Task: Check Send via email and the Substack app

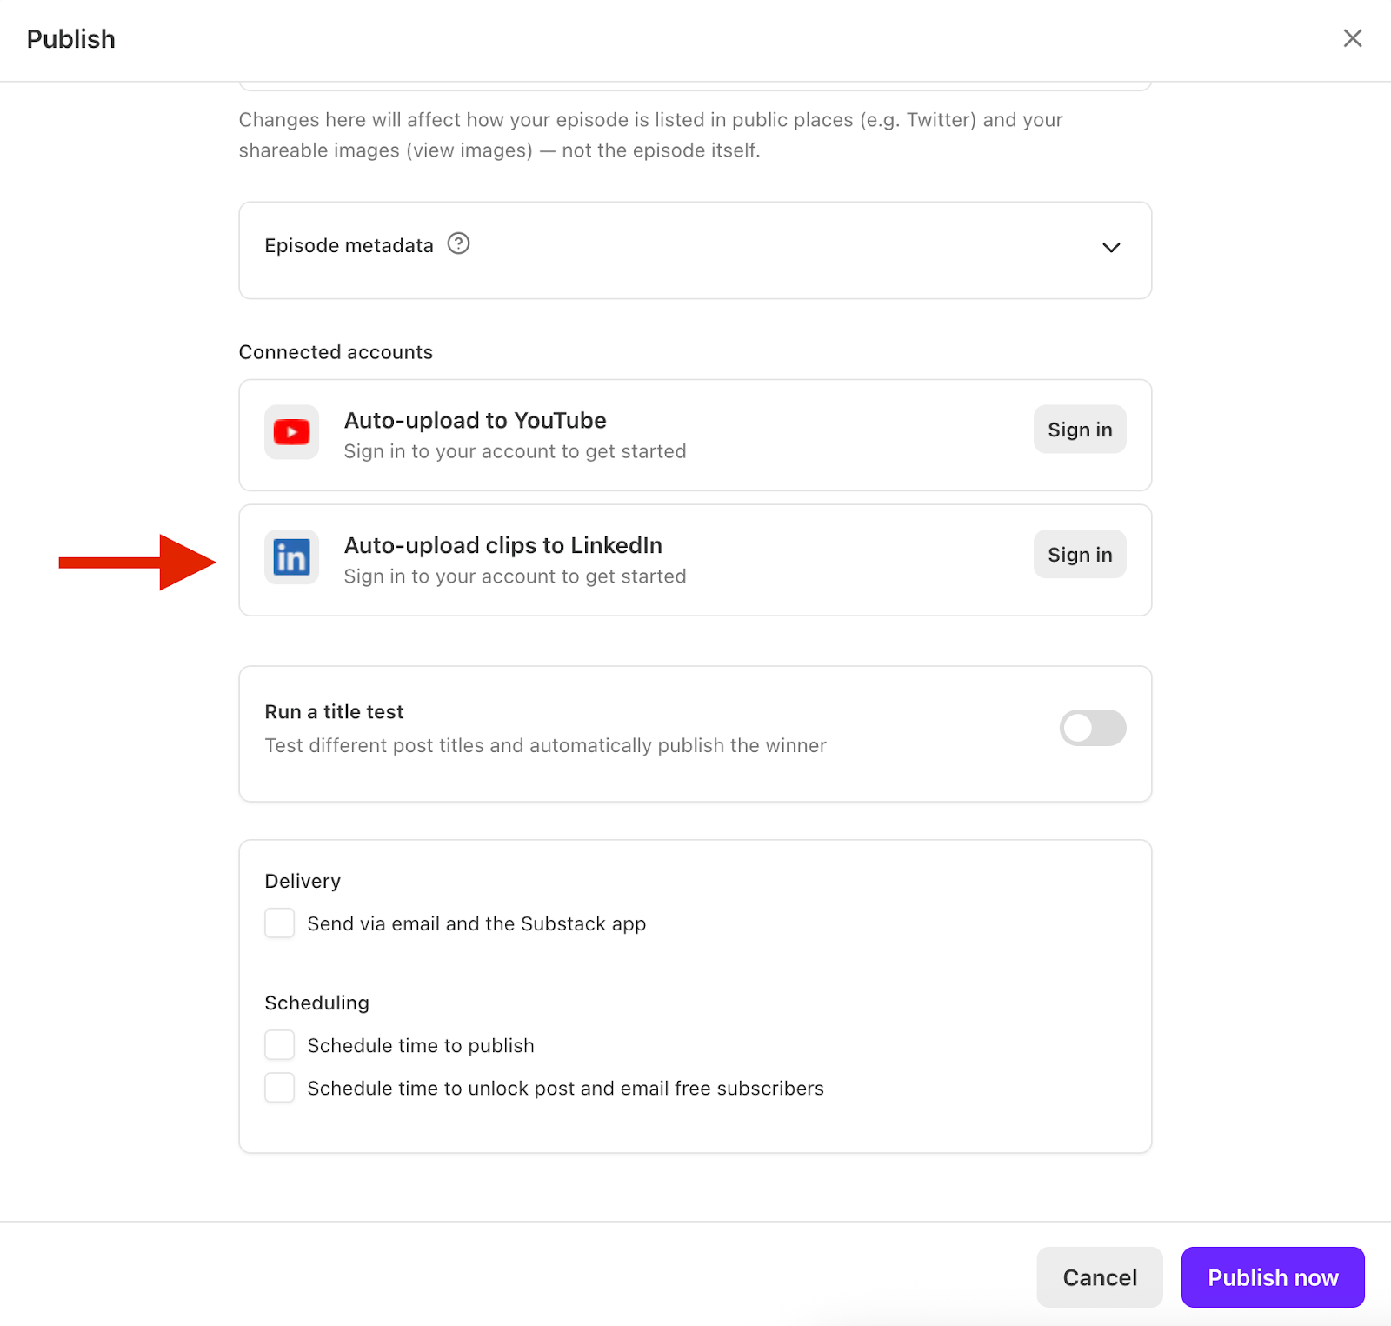Action: [279, 923]
